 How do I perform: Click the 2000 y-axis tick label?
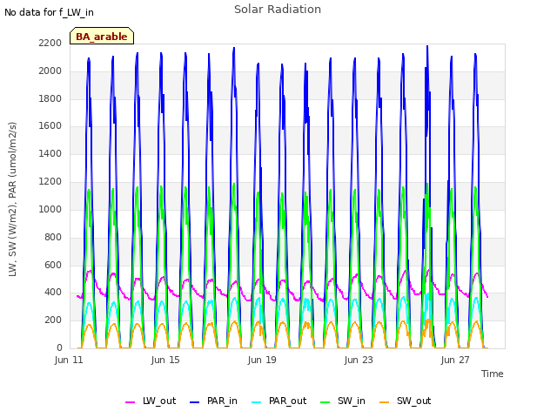coord(50,71)
